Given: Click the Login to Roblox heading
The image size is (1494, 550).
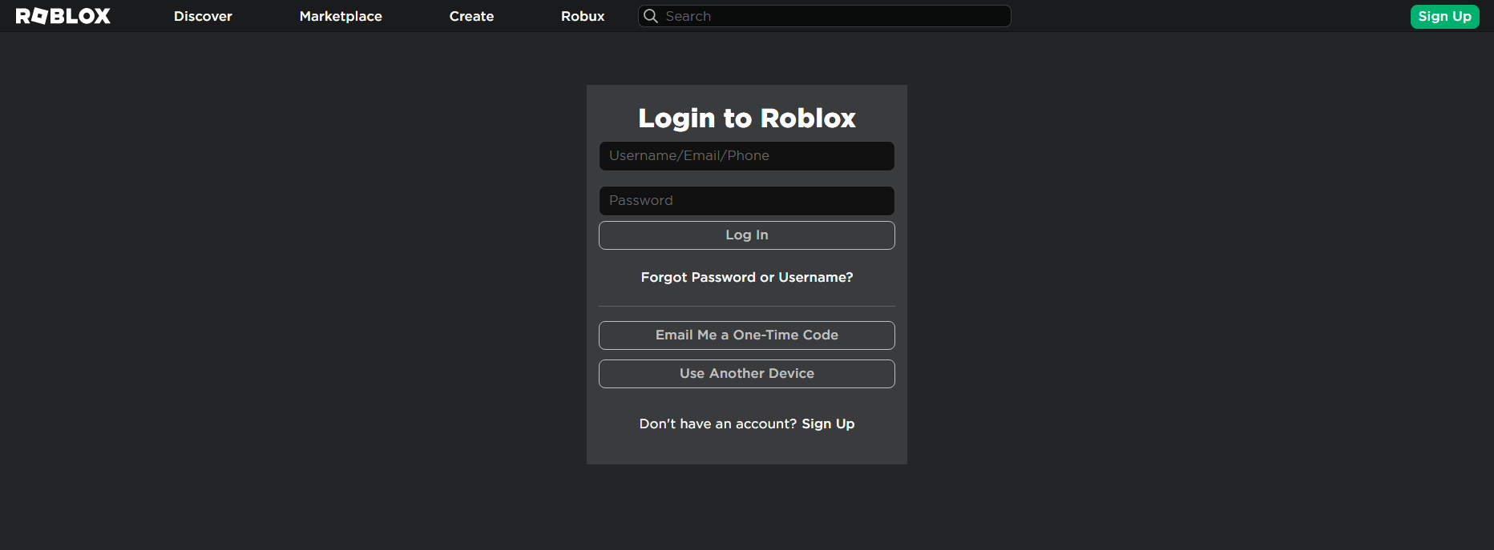Looking at the screenshot, I should point(746,118).
